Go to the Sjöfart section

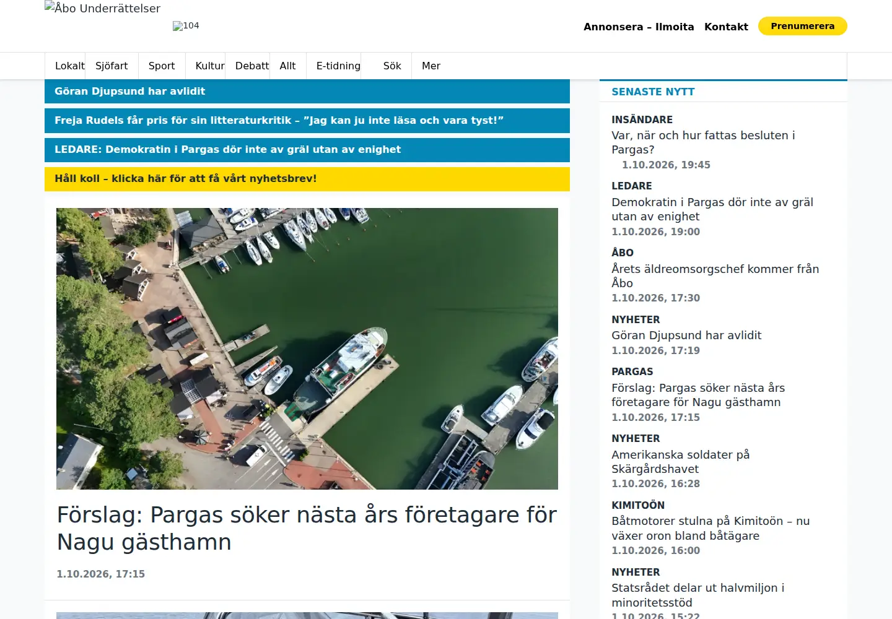(111, 66)
